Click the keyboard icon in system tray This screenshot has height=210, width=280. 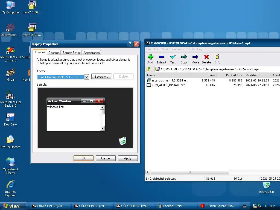pyautogui.click(x=244, y=206)
